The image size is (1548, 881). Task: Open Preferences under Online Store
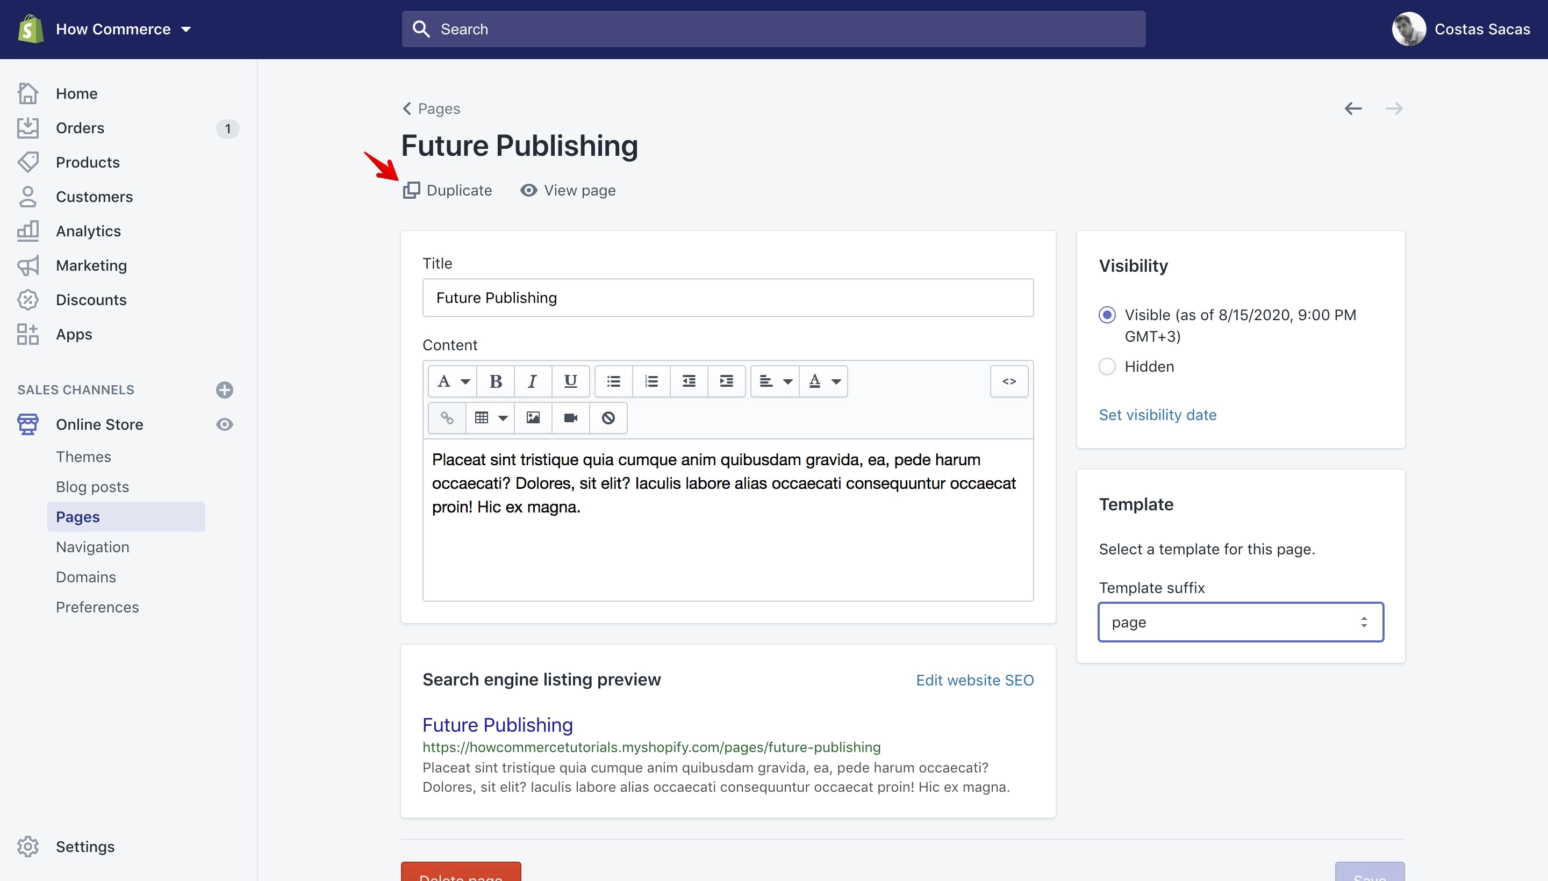click(x=97, y=607)
